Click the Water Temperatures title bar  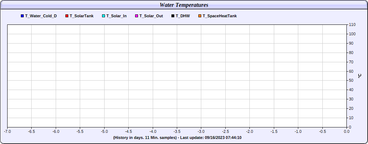tap(184, 5)
